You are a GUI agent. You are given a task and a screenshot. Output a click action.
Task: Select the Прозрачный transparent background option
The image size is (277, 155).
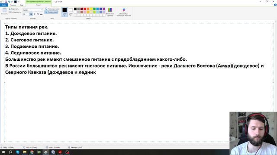click(x=52, y=12)
